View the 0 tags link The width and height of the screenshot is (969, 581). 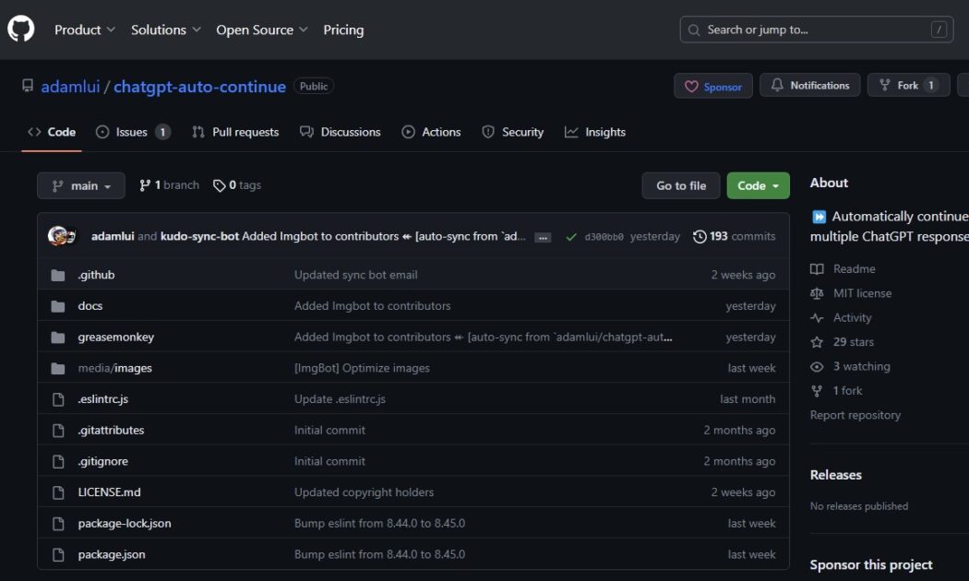(x=237, y=185)
